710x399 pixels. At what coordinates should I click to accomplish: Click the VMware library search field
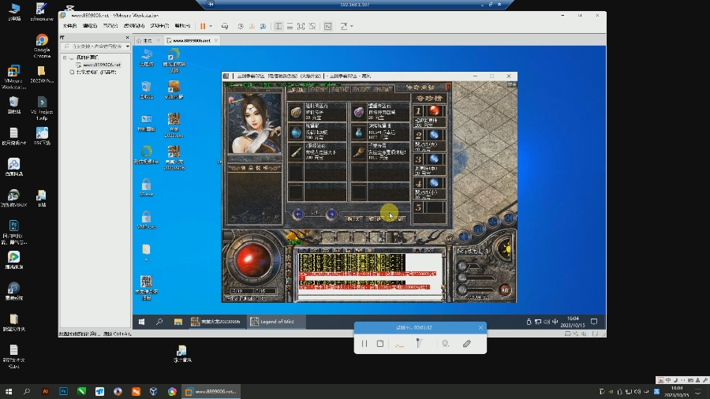click(x=94, y=47)
